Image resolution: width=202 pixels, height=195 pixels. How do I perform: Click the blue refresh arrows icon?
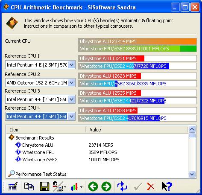tap(122, 186)
